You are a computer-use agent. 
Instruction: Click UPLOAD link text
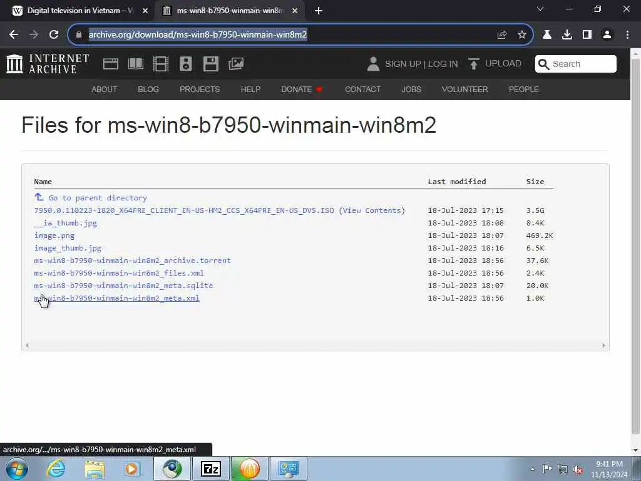(x=503, y=64)
